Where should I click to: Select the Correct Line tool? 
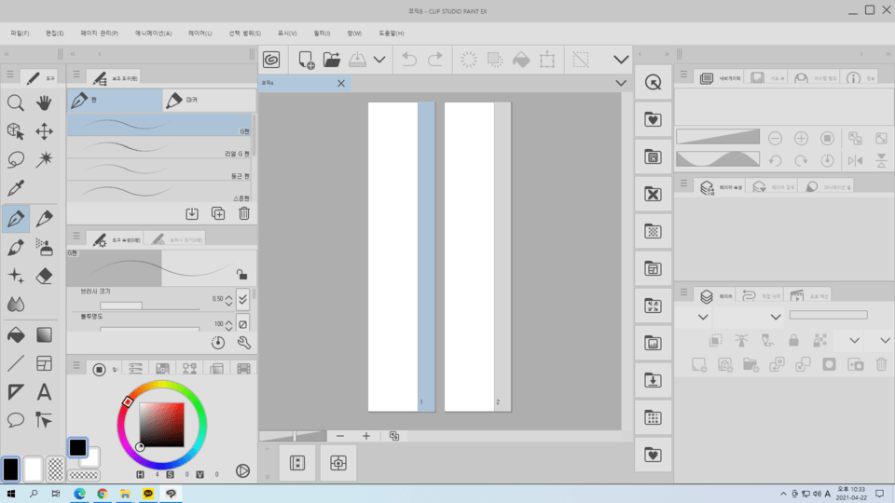[44, 420]
